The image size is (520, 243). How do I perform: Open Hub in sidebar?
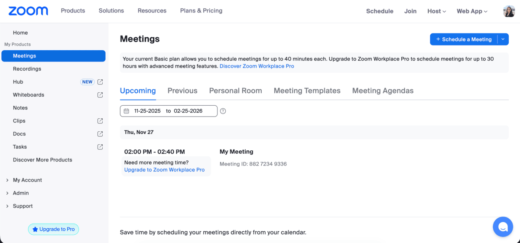(18, 82)
